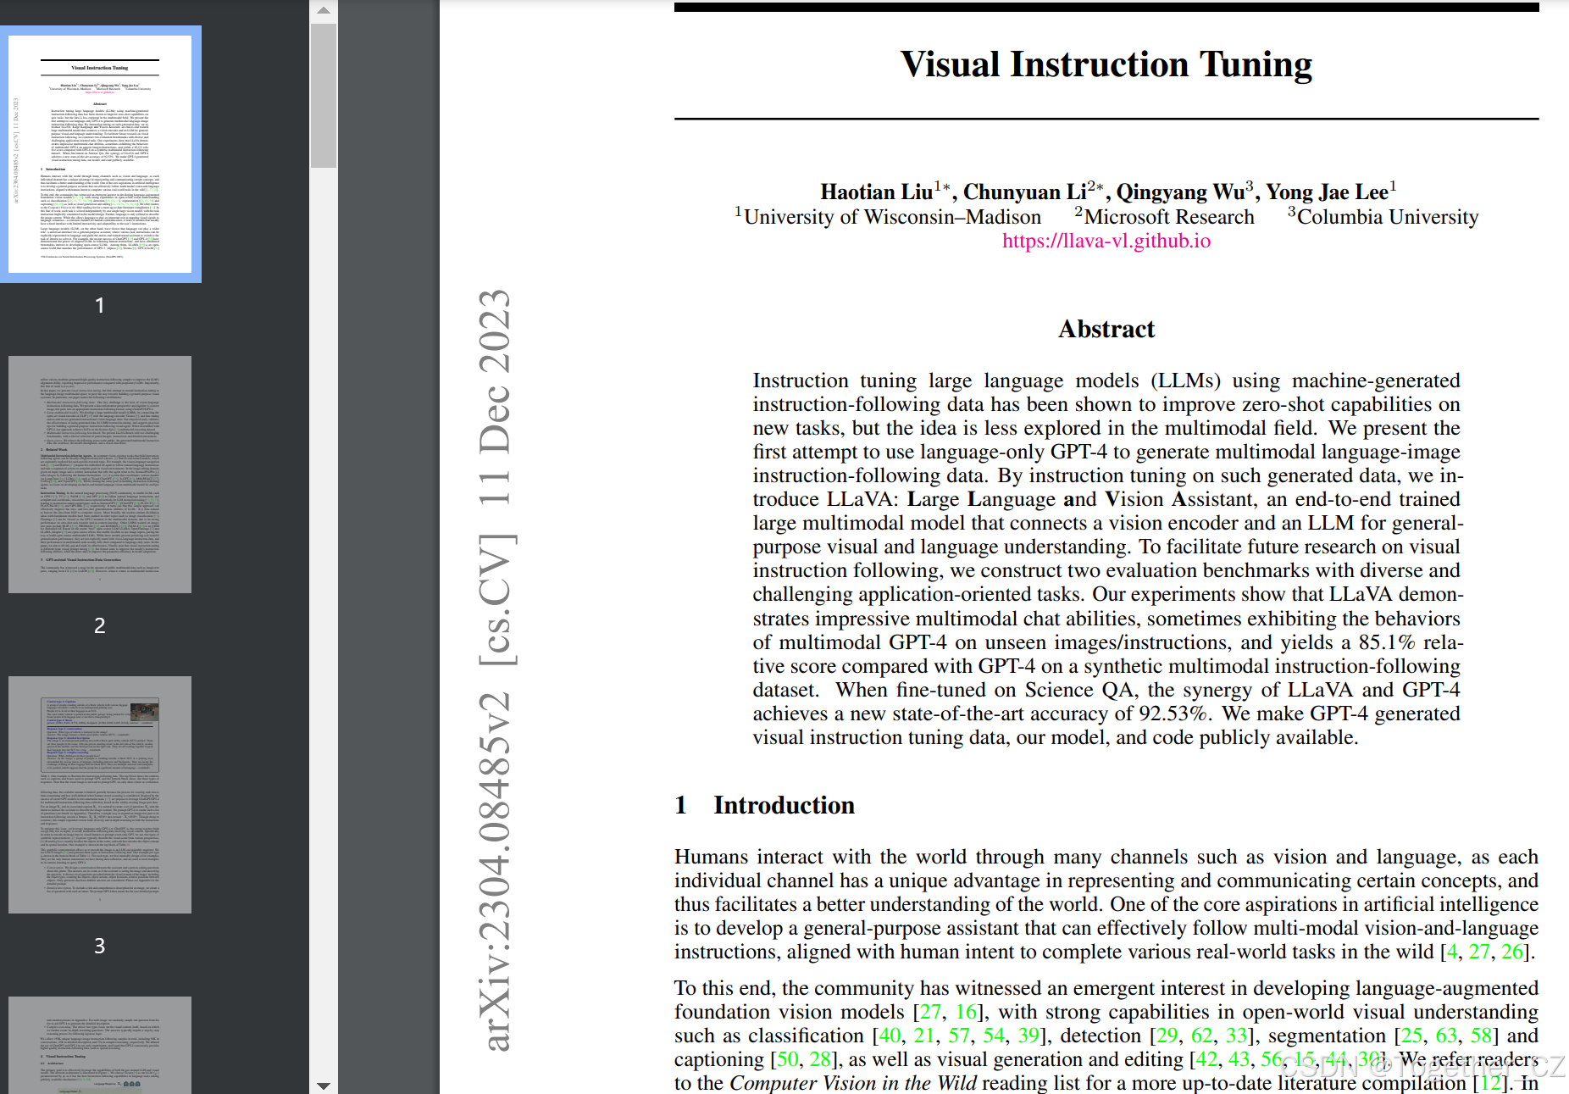
Task: Open citation 63 reference link
Action: tap(1447, 1036)
